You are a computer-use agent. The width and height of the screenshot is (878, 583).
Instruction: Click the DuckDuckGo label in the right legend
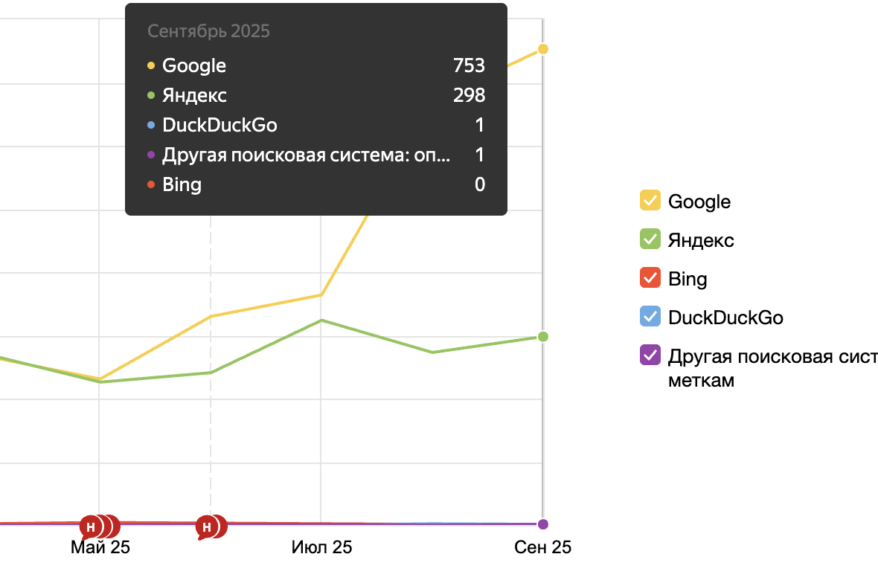tap(725, 318)
